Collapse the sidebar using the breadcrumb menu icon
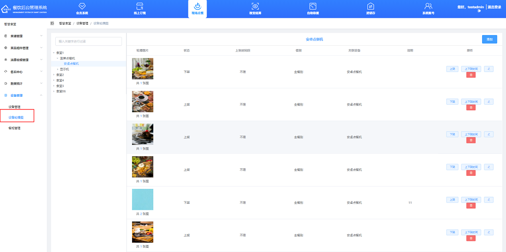506x252 pixels. coord(52,23)
